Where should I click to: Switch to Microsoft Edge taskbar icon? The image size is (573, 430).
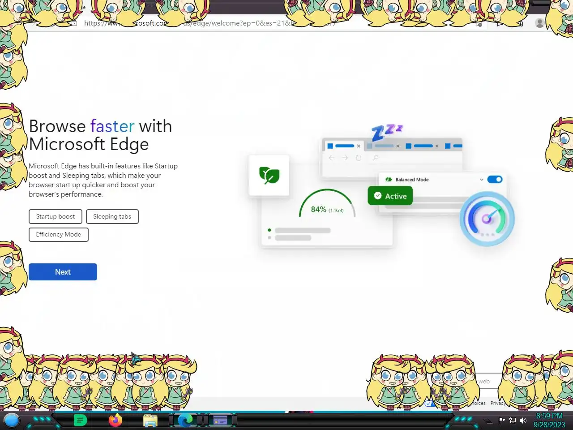point(185,420)
